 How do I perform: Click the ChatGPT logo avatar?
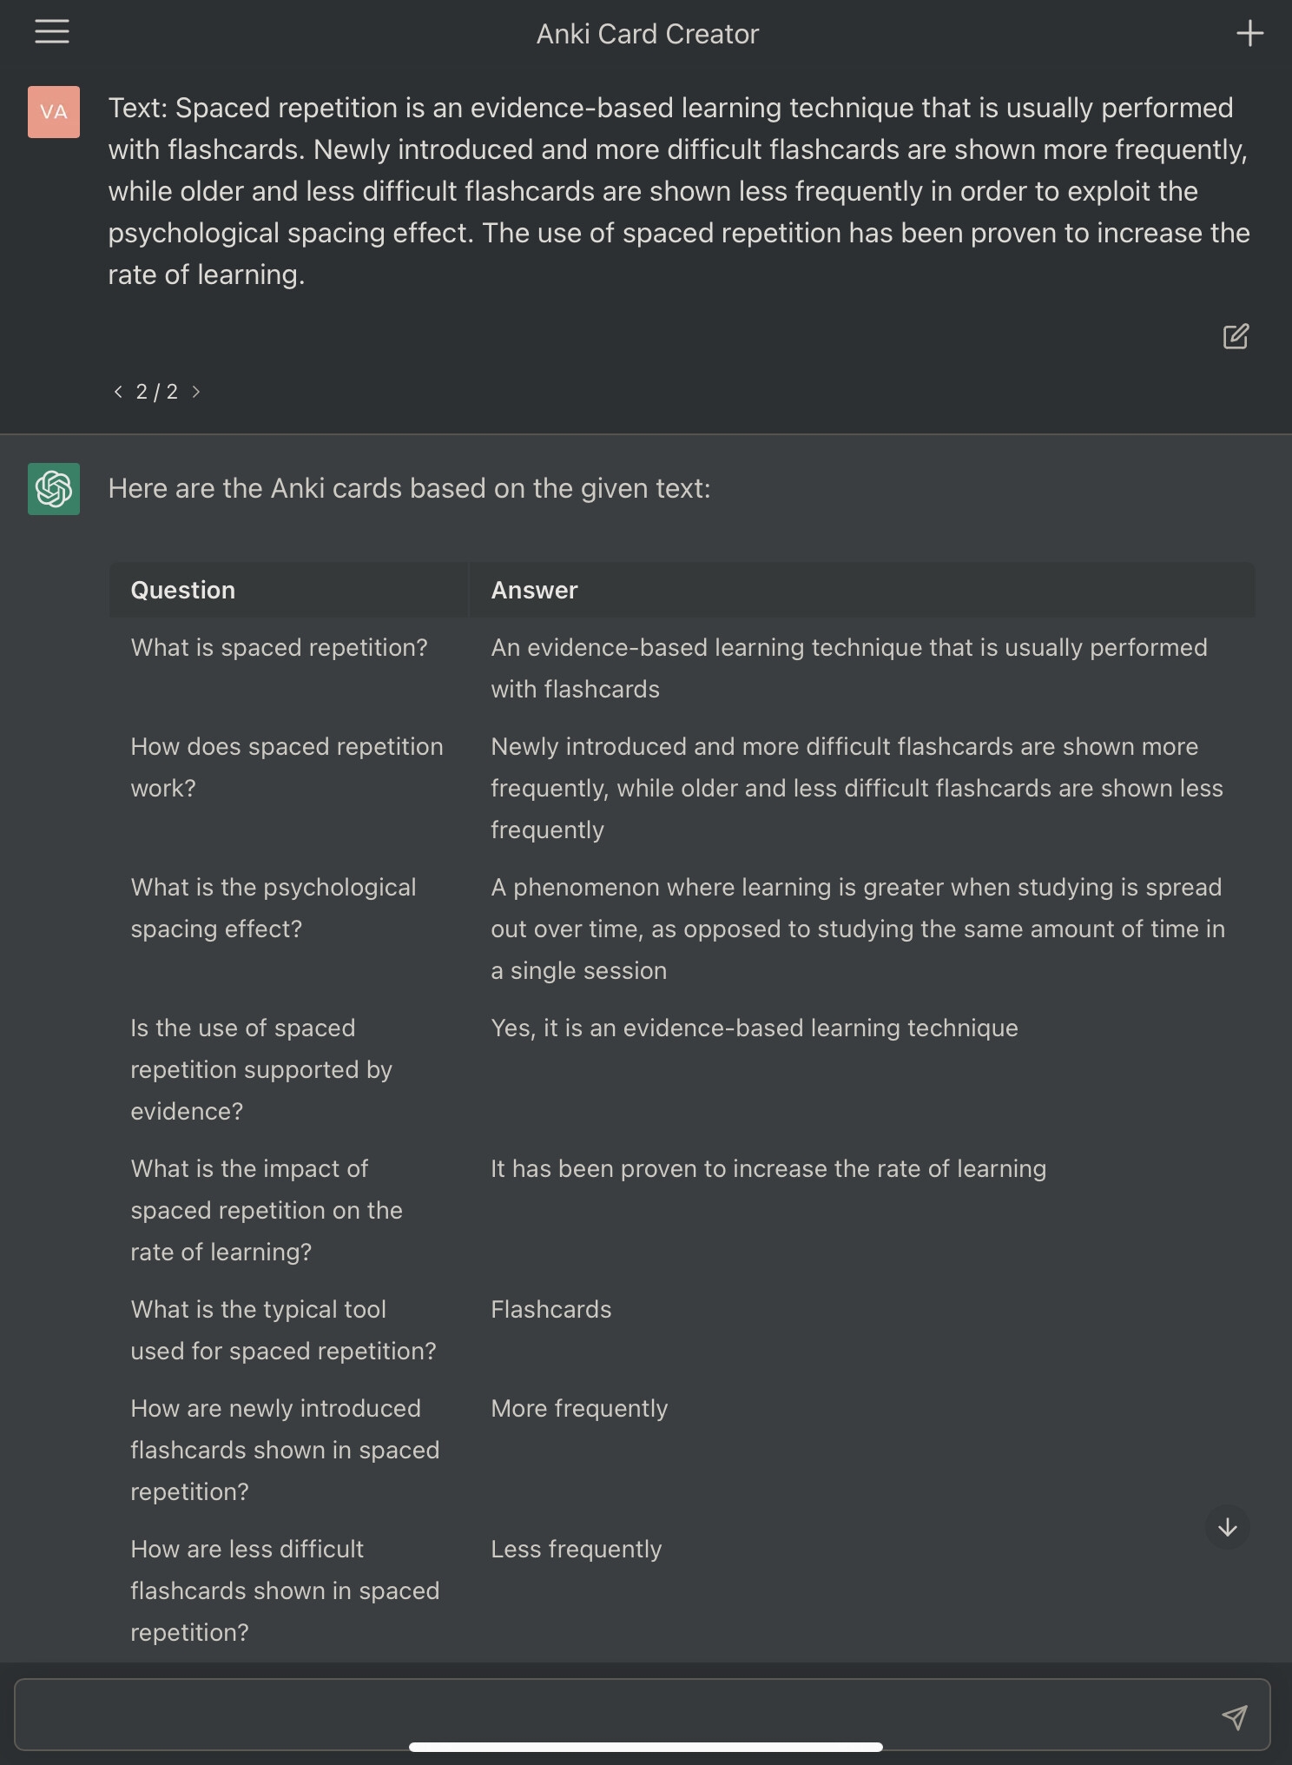[x=54, y=489]
